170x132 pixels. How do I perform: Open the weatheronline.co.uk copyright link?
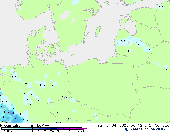(x=145, y=129)
